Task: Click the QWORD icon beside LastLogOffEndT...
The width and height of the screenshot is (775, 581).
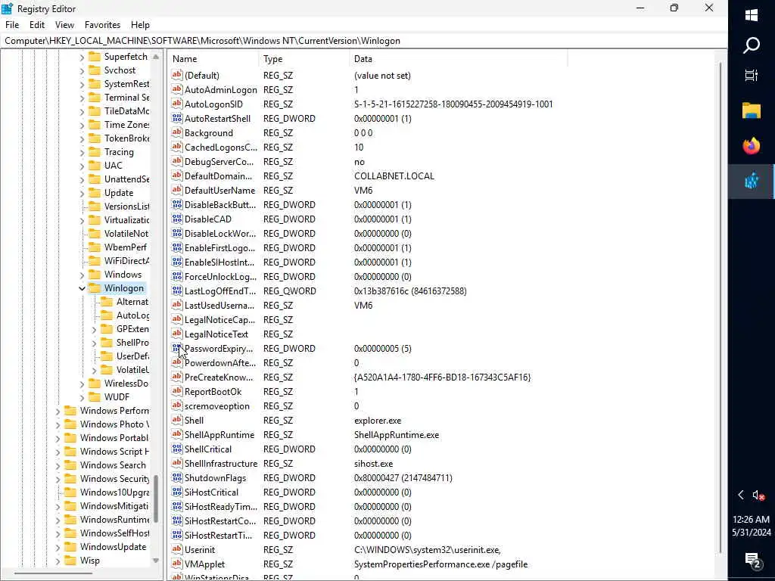Action: click(x=176, y=290)
